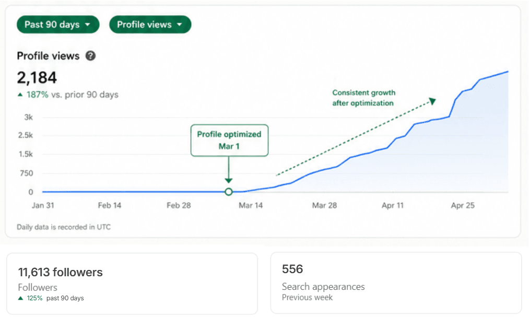Click the Past 90 days dropdown arrow
Image resolution: width=529 pixels, height=317 pixels.
[88, 25]
